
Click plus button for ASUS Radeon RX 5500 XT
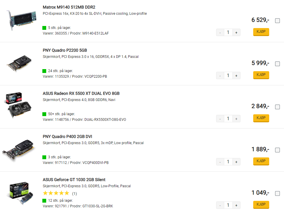pos(236,119)
